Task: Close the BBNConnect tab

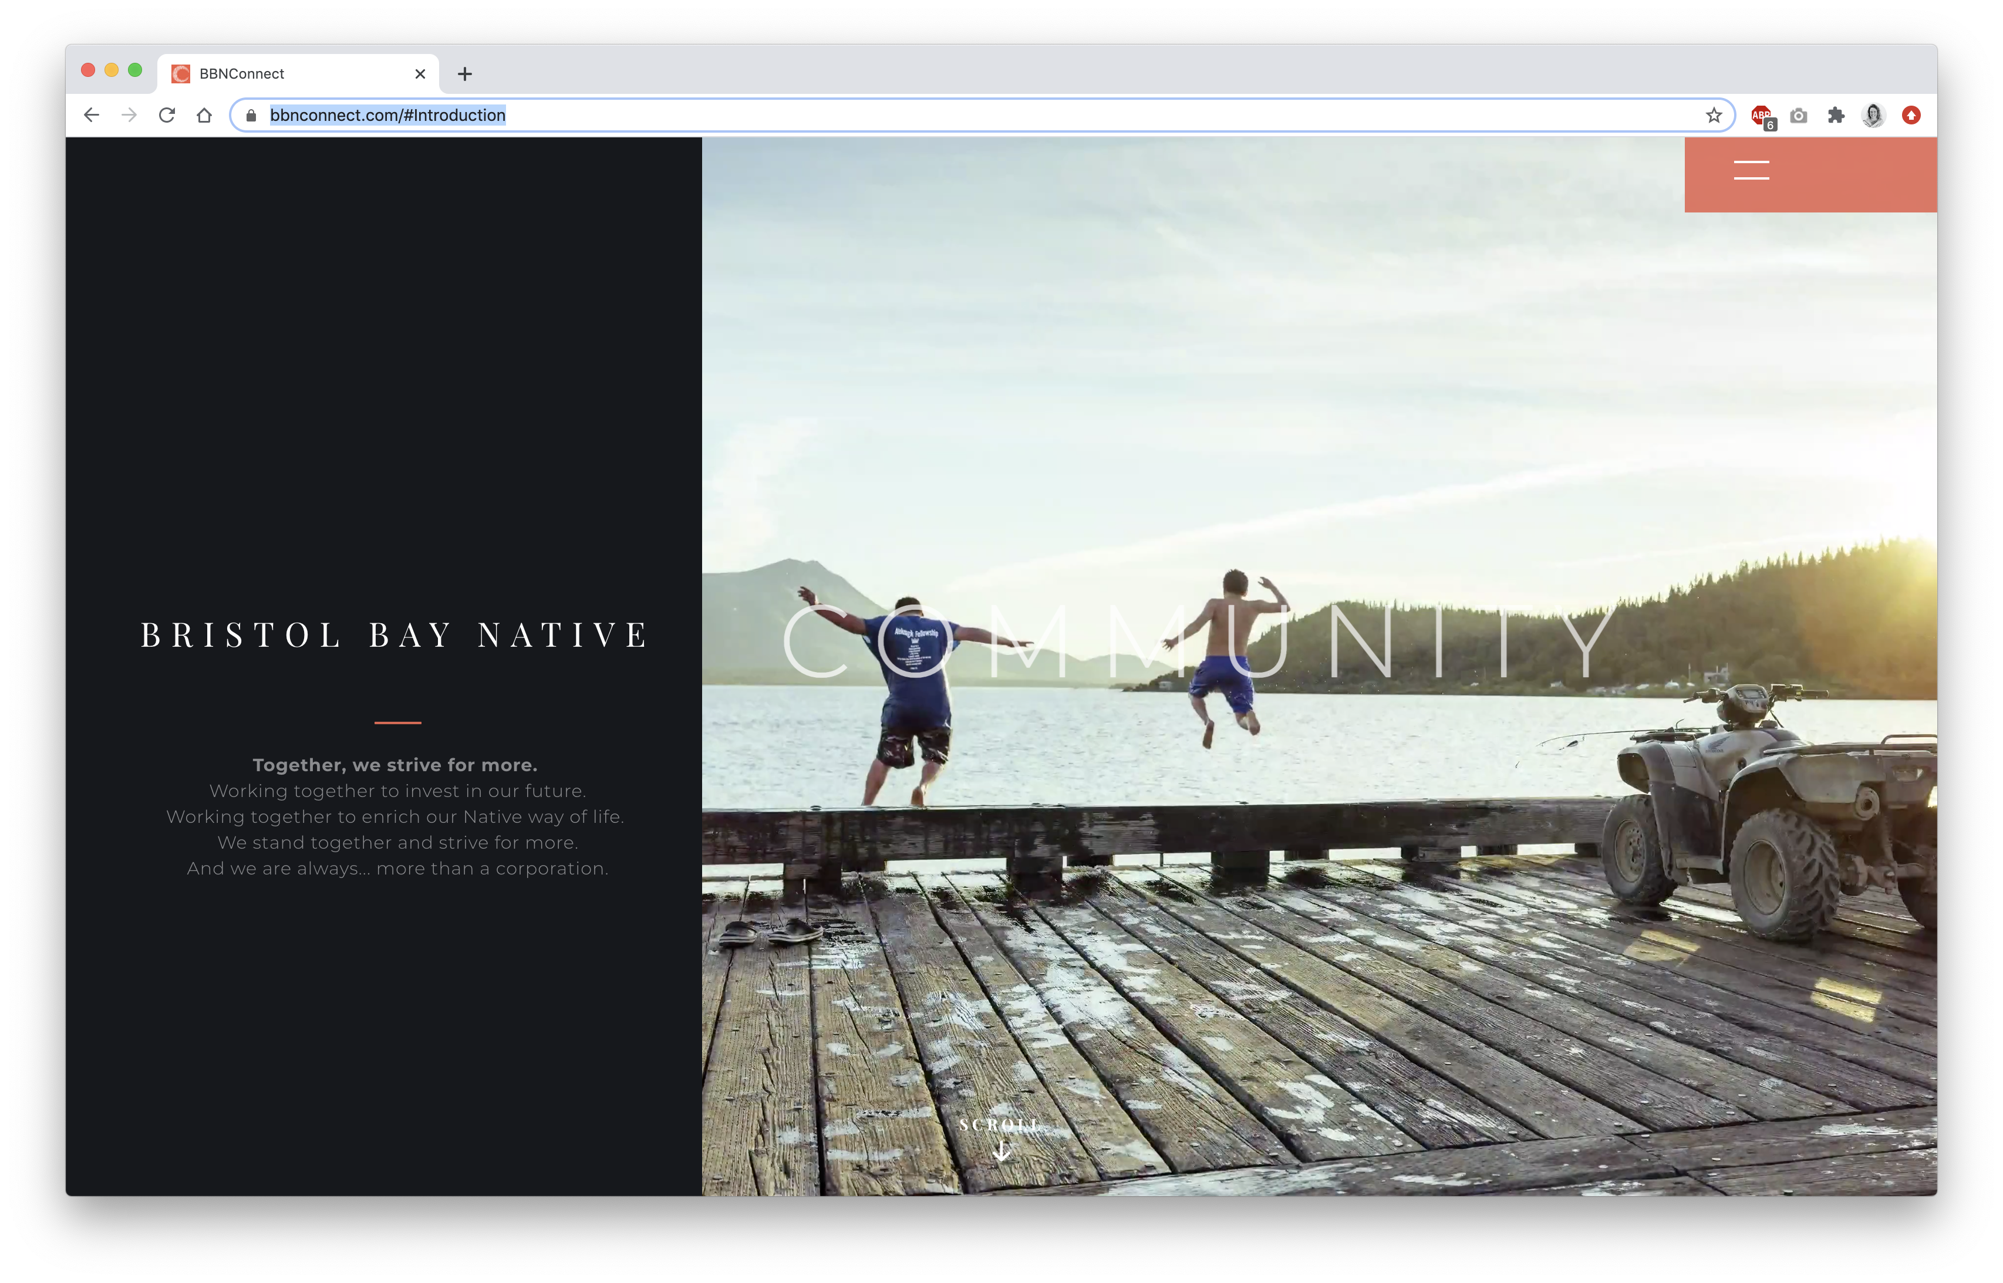Action: pyautogui.click(x=420, y=74)
